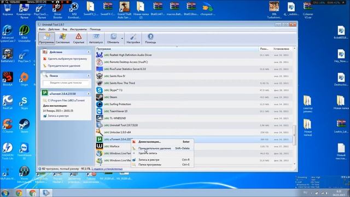Select the Surfing Protection row
The width and height of the screenshot is (350, 197).
pyautogui.click(x=194, y=104)
